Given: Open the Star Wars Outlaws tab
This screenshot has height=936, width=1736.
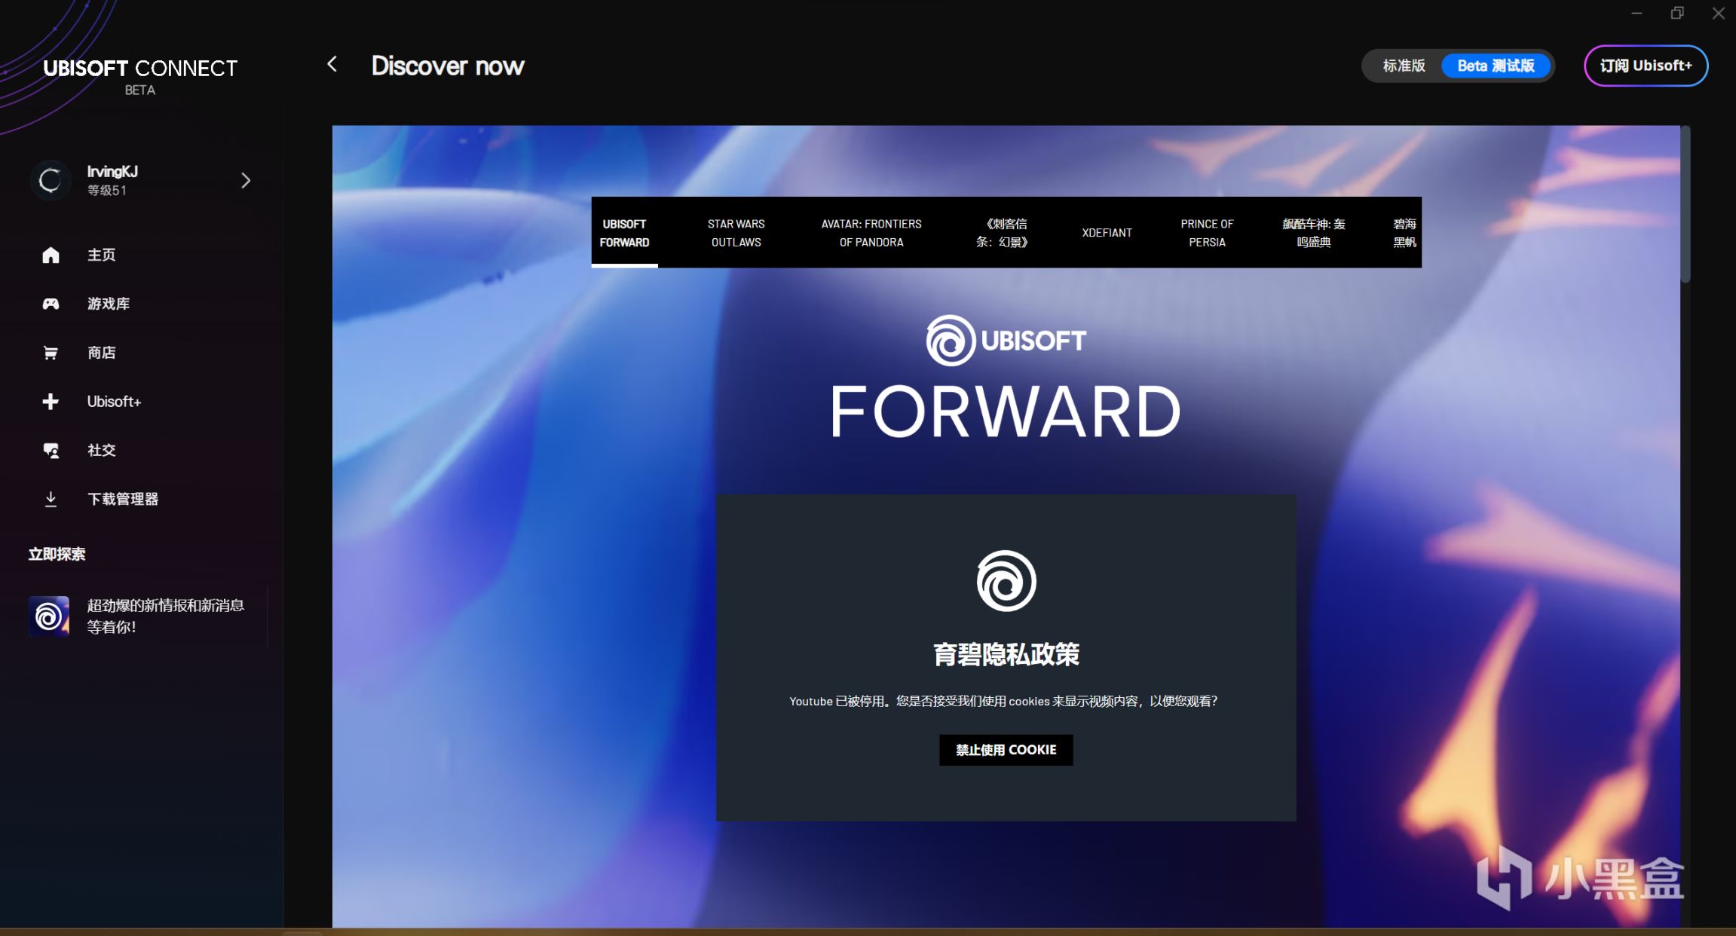Looking at the screenshot, I should pyautogui.click(x=736, y=233).
